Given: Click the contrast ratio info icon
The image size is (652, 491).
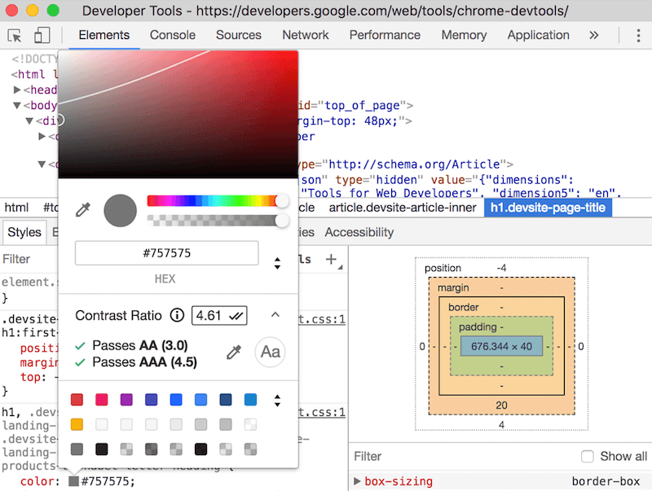Looking at the screenshot, I should tap(176, 315).
